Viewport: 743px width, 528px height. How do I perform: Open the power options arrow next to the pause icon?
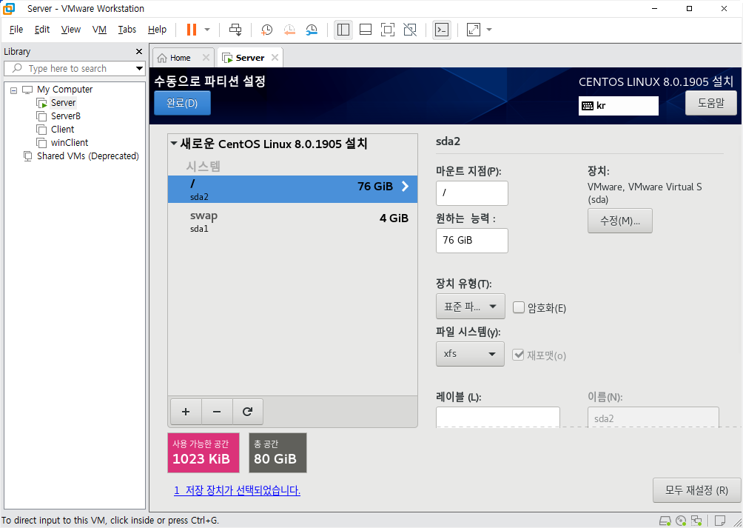(x=207, y=30)
